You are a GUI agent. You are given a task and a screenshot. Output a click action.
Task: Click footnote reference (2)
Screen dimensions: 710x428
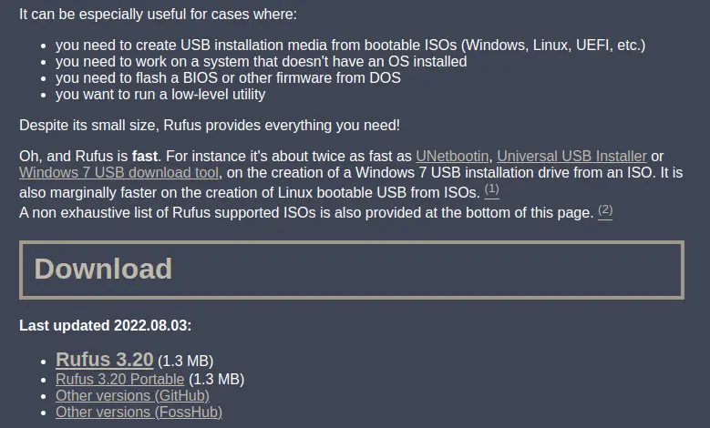(605, 210)
